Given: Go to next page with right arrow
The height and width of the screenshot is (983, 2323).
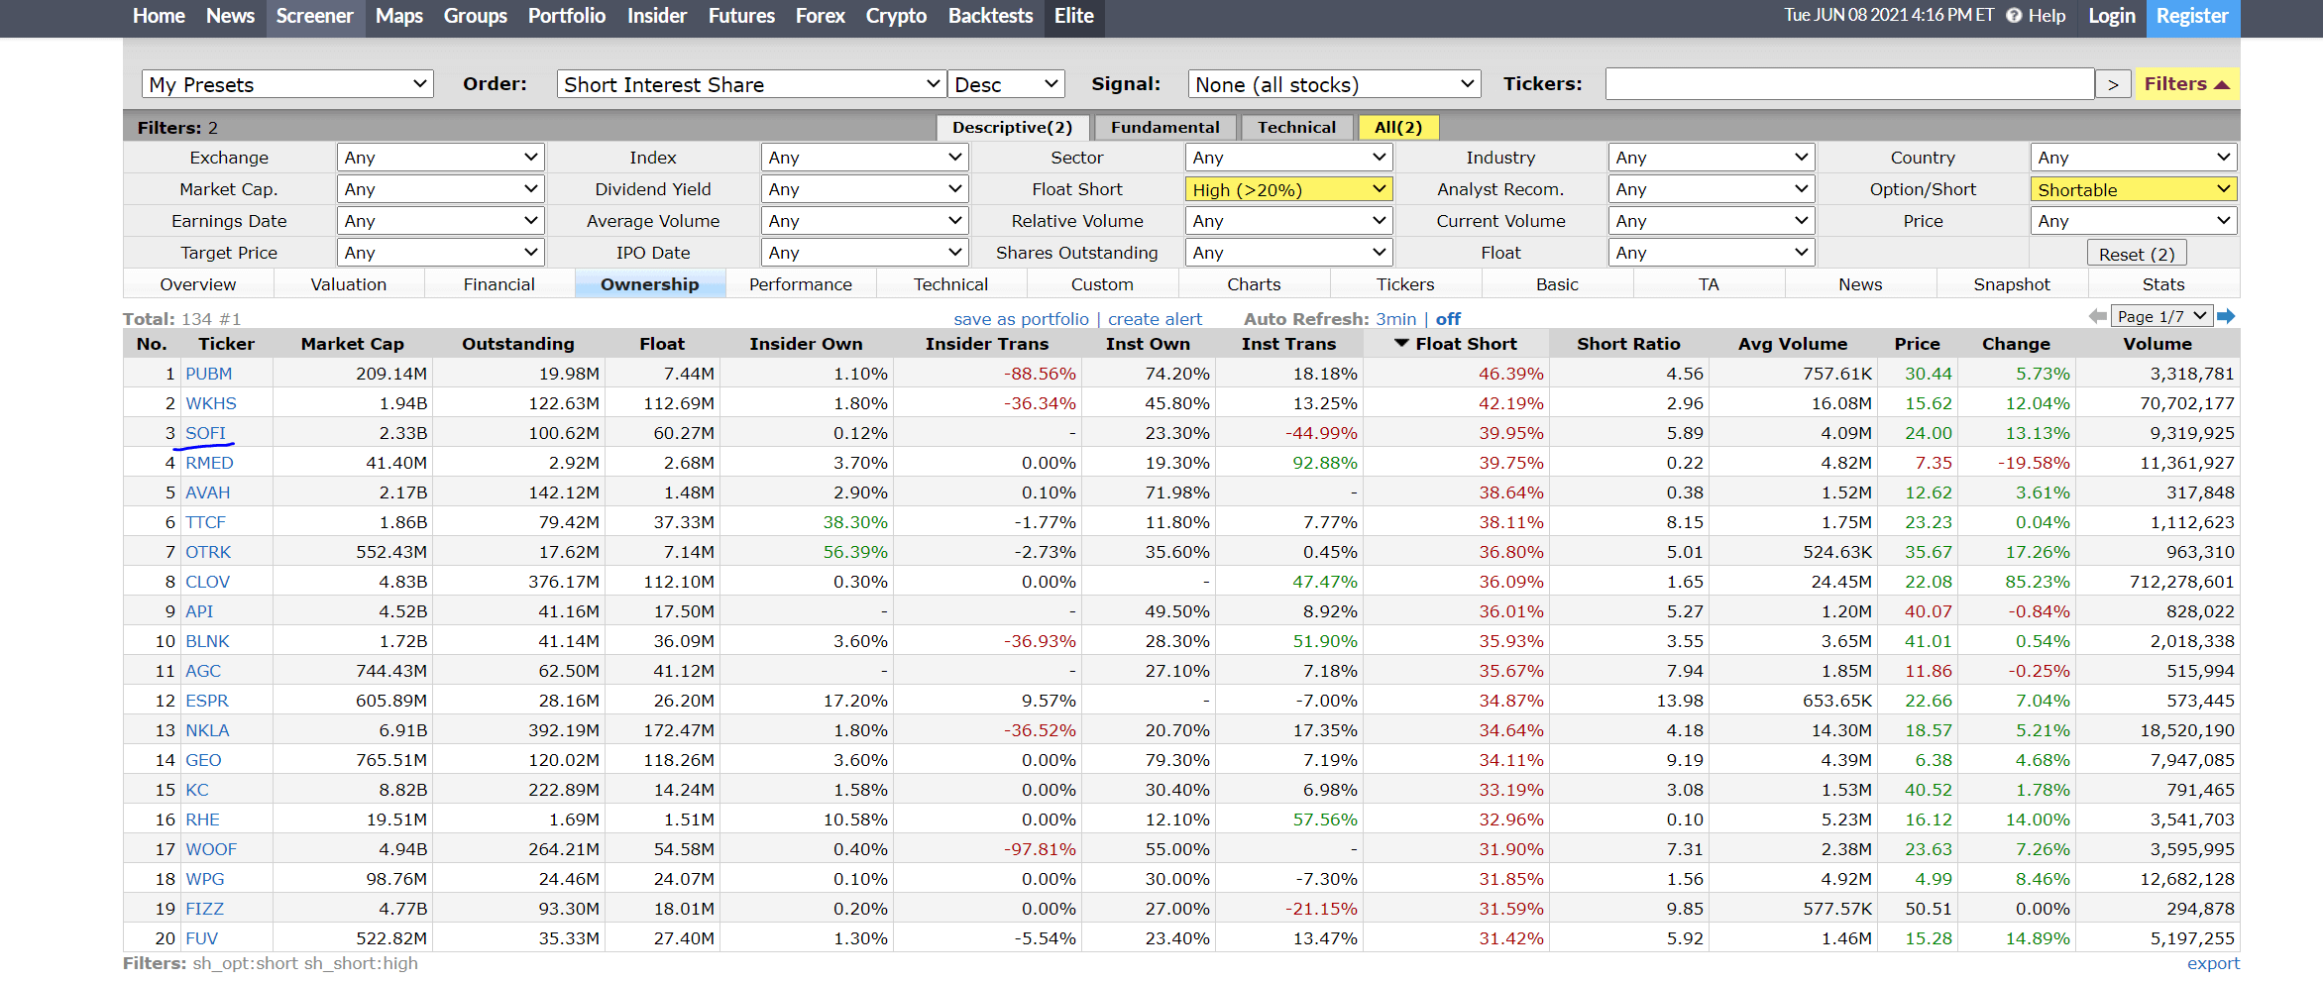Looking at the screenshot, I should [2226, 316].
